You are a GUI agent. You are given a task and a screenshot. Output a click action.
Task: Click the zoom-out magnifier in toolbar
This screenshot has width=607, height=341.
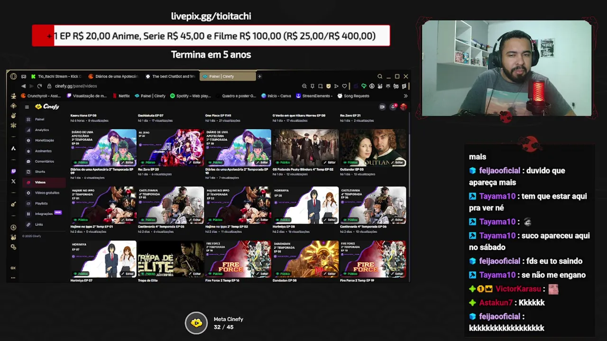click(304, 86)
